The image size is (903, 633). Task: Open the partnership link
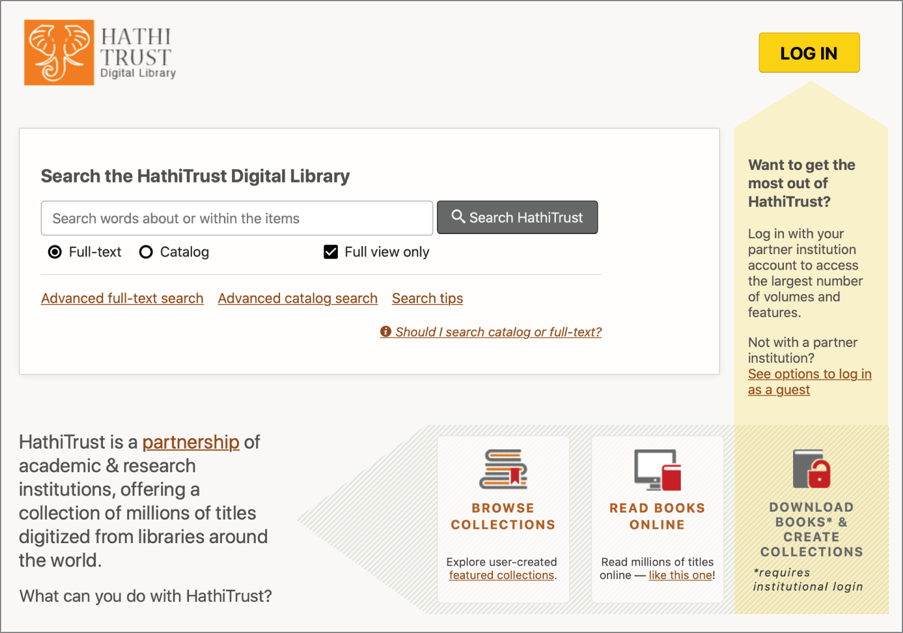[191, 442]
